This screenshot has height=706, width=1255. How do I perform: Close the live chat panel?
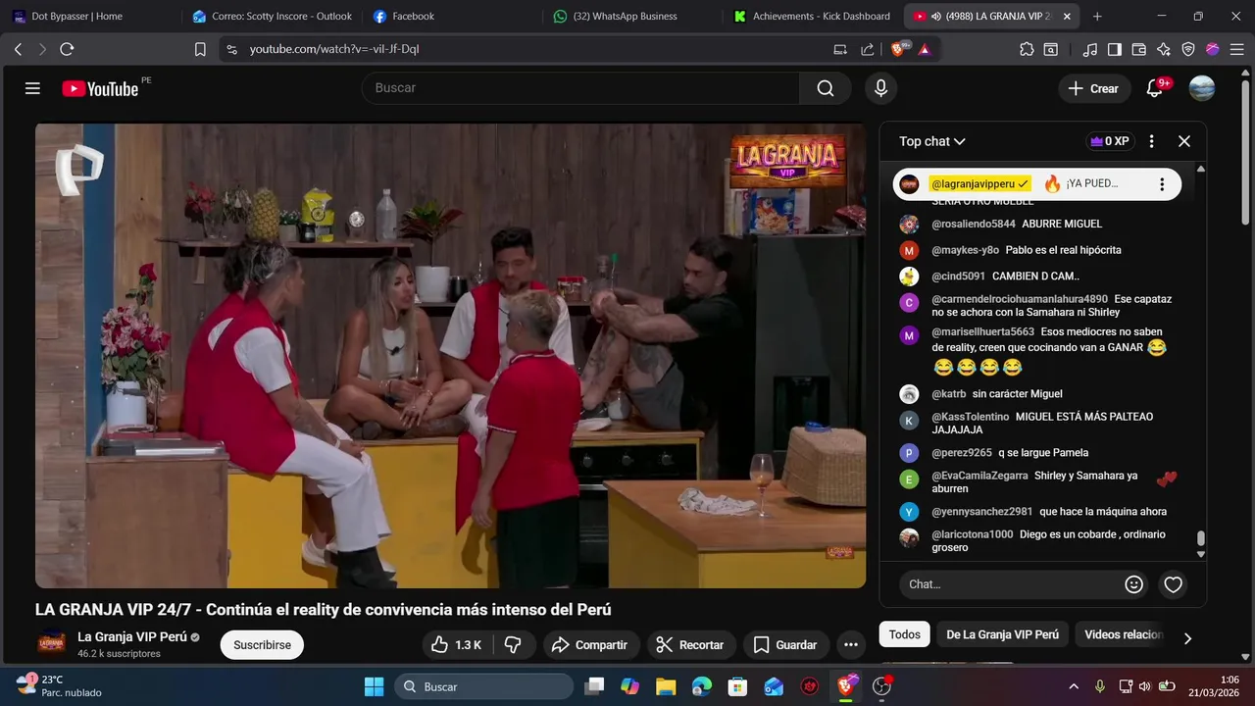click(1184, 141)
